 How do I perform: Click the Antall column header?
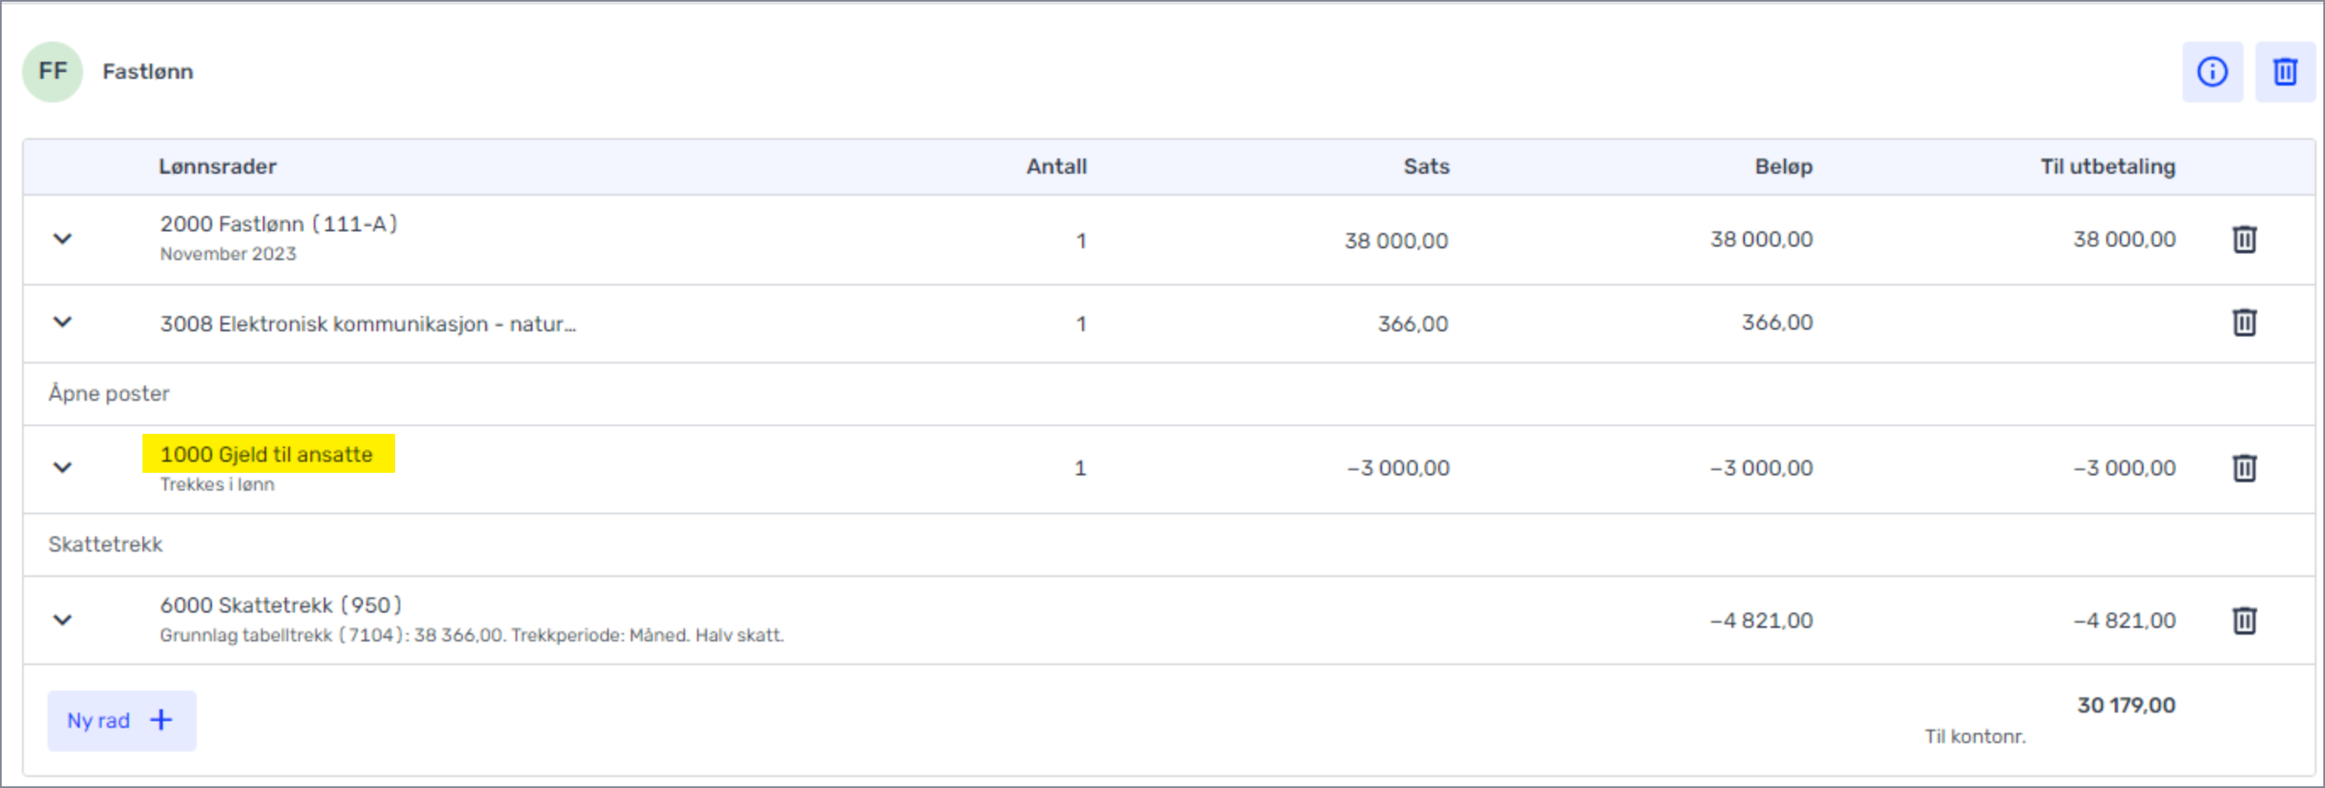(x=1056, y=167)
